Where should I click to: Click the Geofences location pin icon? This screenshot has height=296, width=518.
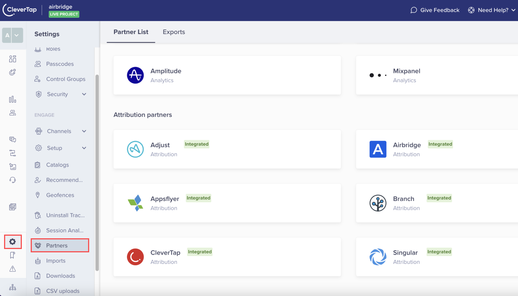pos(37,195)
